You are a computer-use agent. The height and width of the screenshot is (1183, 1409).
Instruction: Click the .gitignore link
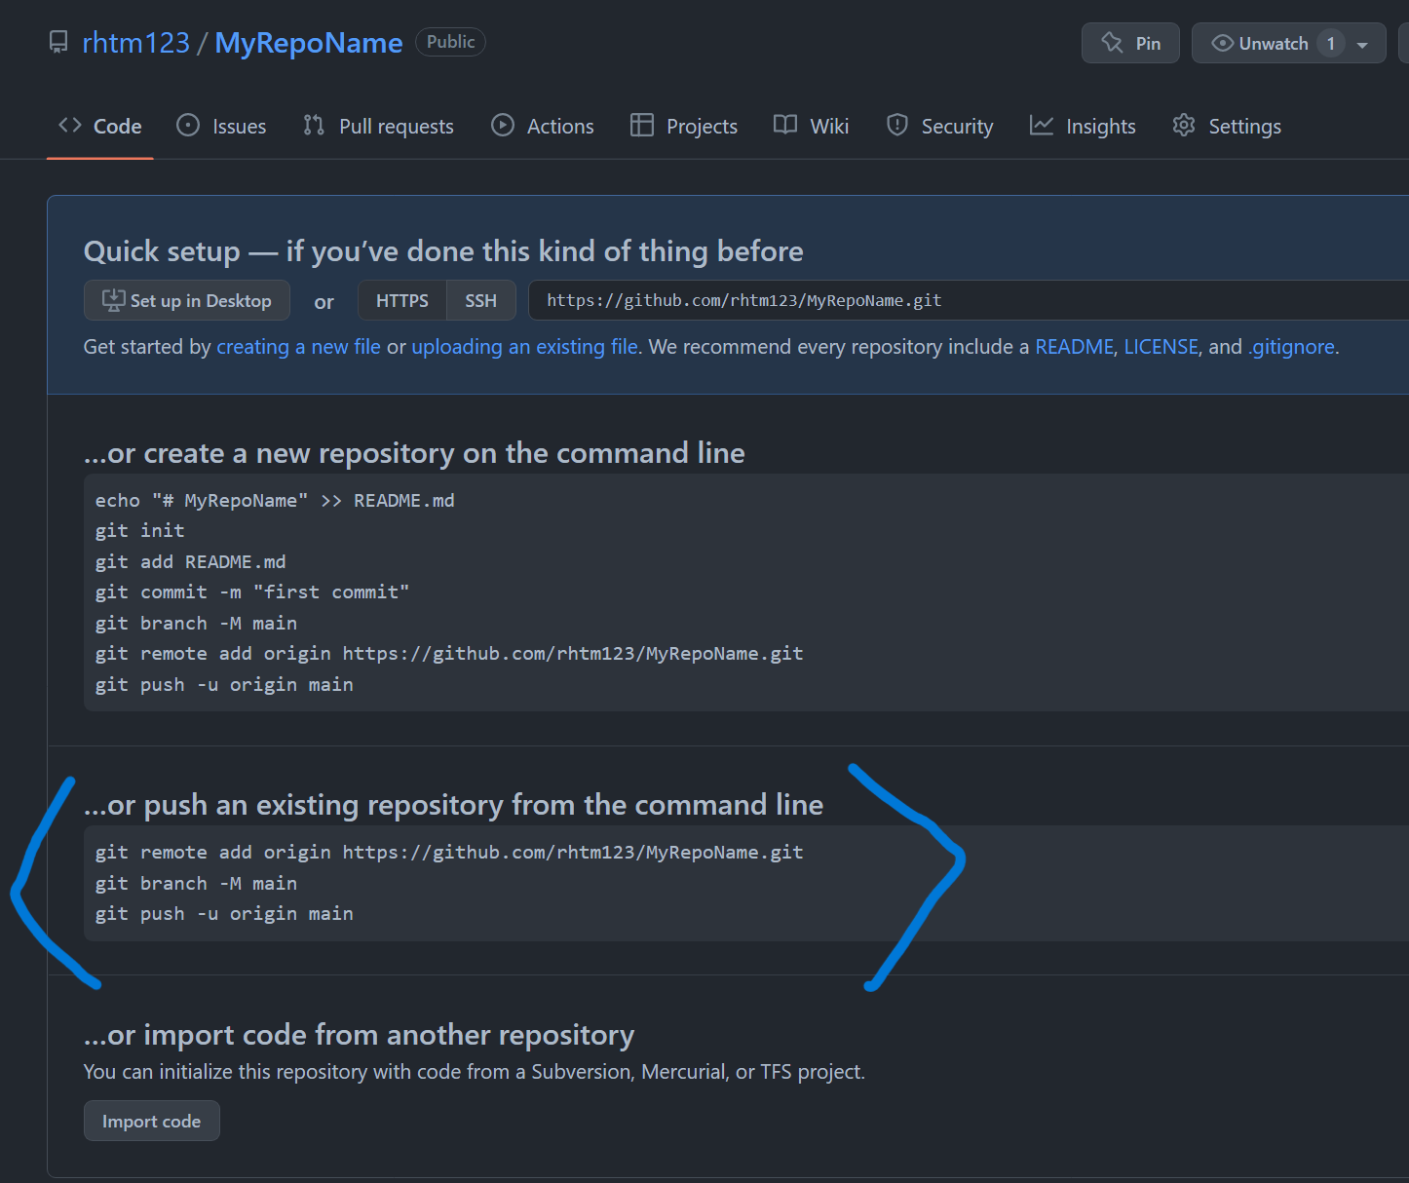(1292, 347)
